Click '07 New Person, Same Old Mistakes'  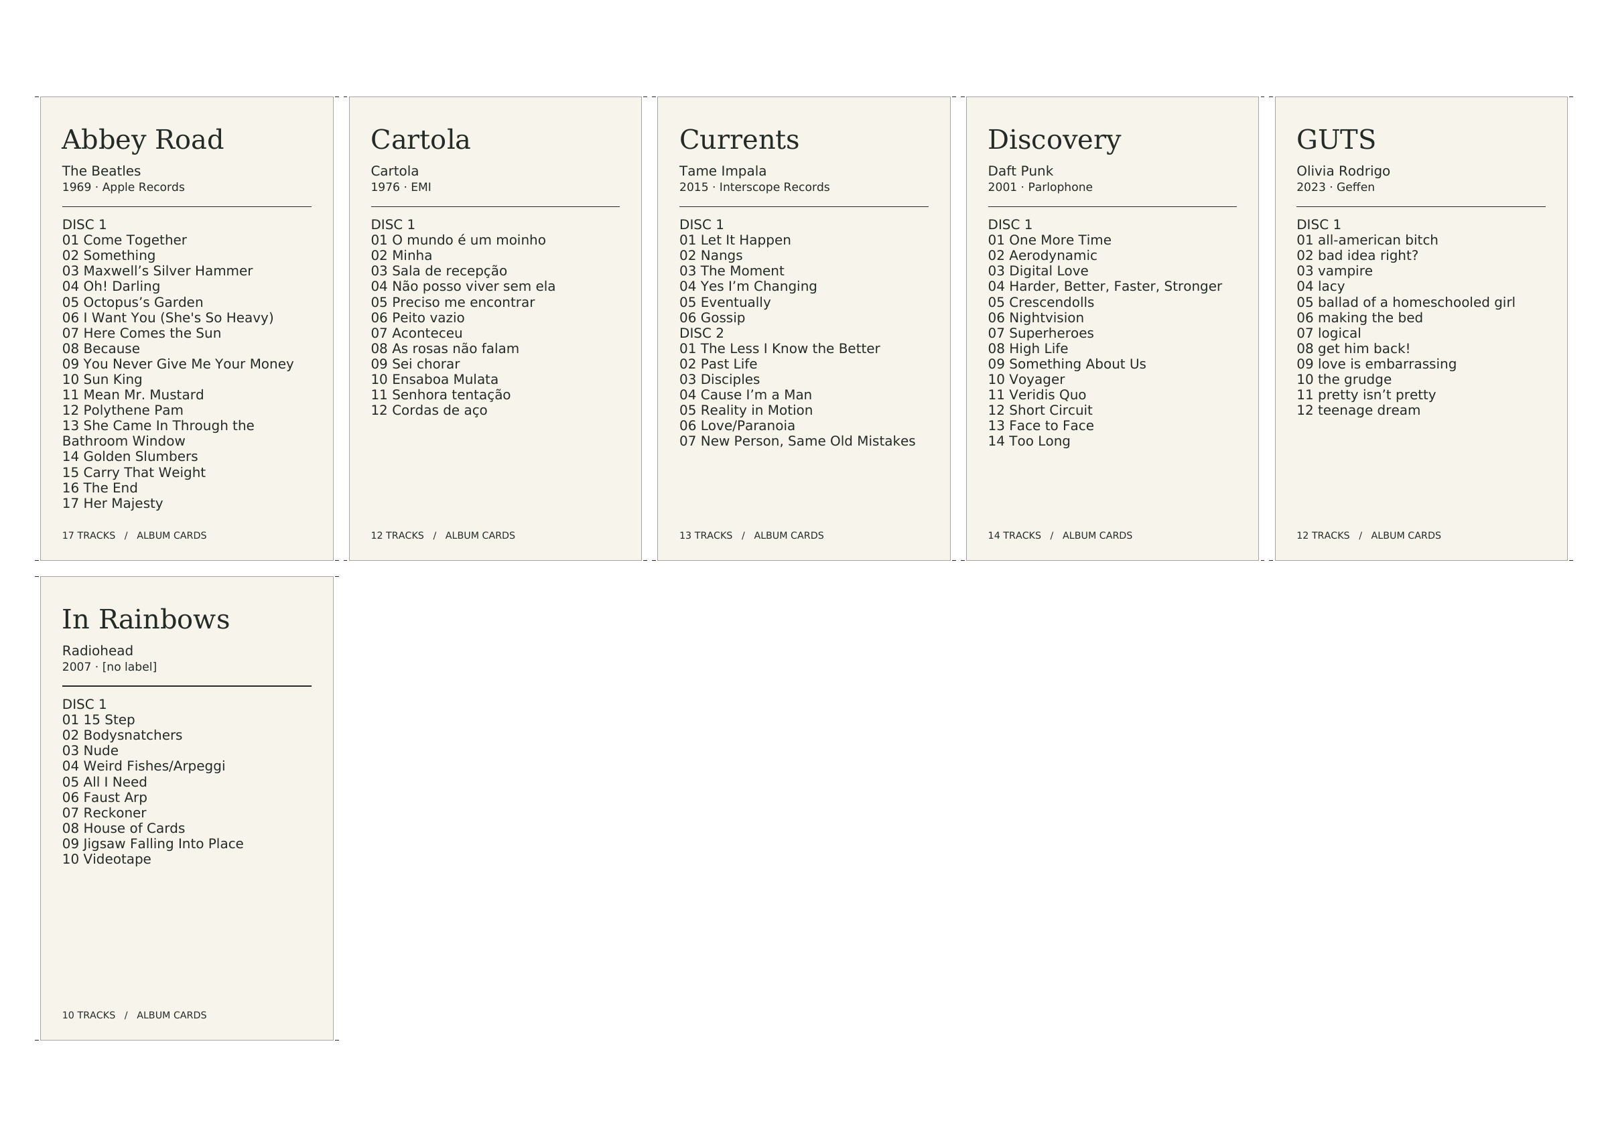tap(797, 442)
